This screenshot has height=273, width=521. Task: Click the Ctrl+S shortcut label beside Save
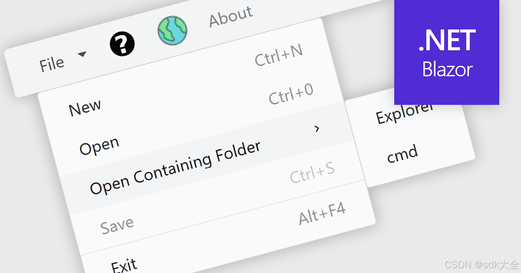(313, 170)
